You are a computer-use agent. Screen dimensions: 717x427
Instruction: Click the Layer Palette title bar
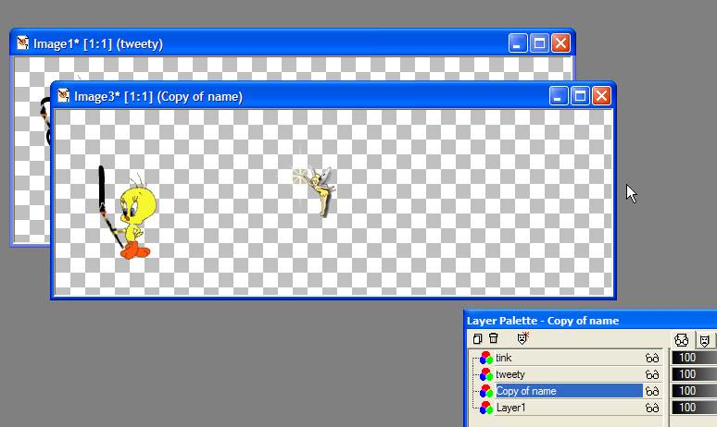(590, 321)
